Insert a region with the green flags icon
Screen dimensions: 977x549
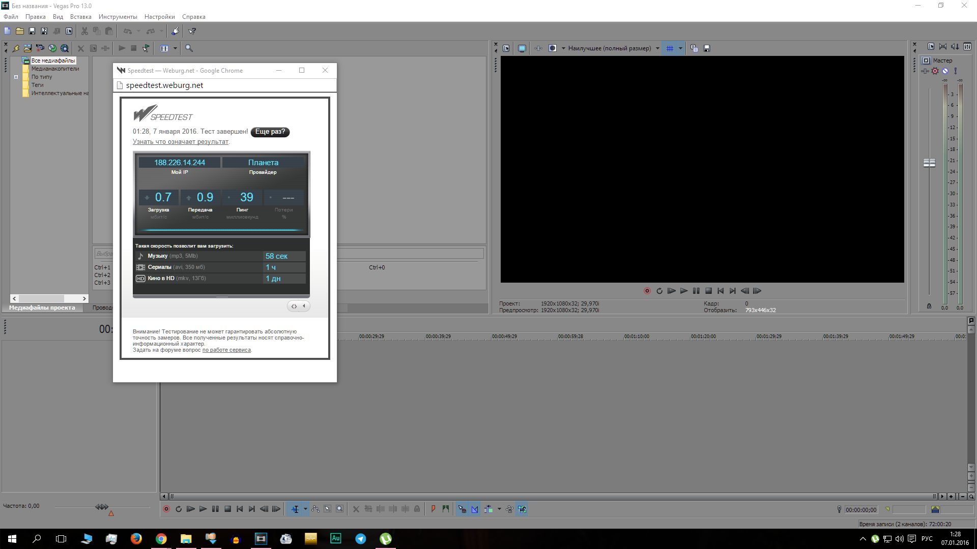pos(446,509)
